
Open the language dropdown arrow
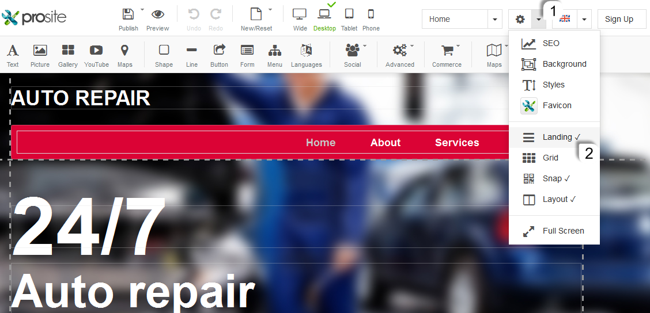(x=584, y=19)
